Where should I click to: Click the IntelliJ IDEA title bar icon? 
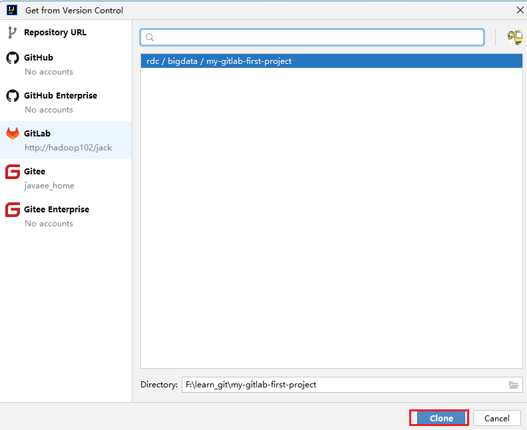click(x=12, y=10)
